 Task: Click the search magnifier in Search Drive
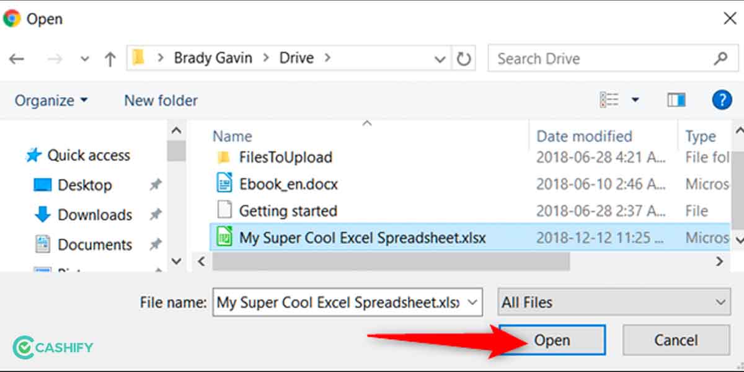(721, 58)
